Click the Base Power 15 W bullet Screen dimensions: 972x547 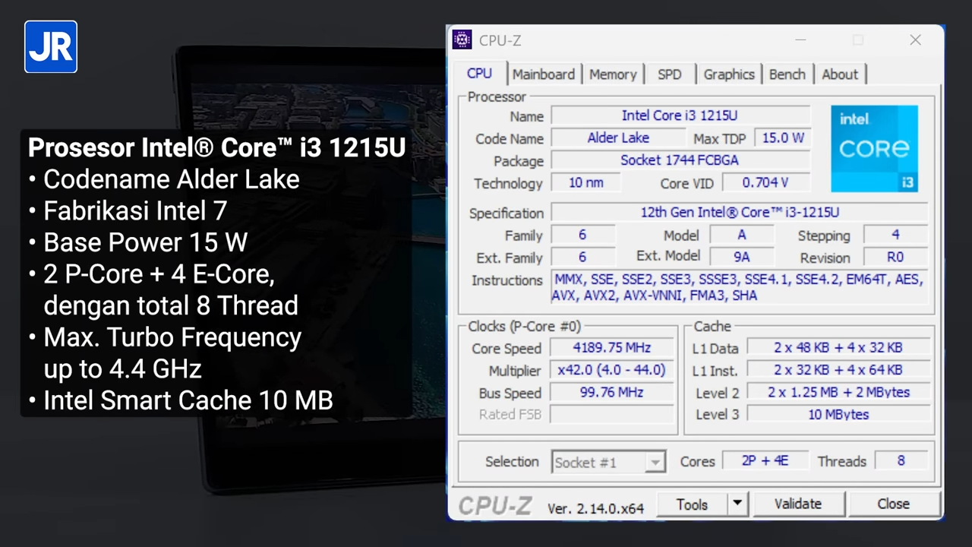tap(138, 242)
